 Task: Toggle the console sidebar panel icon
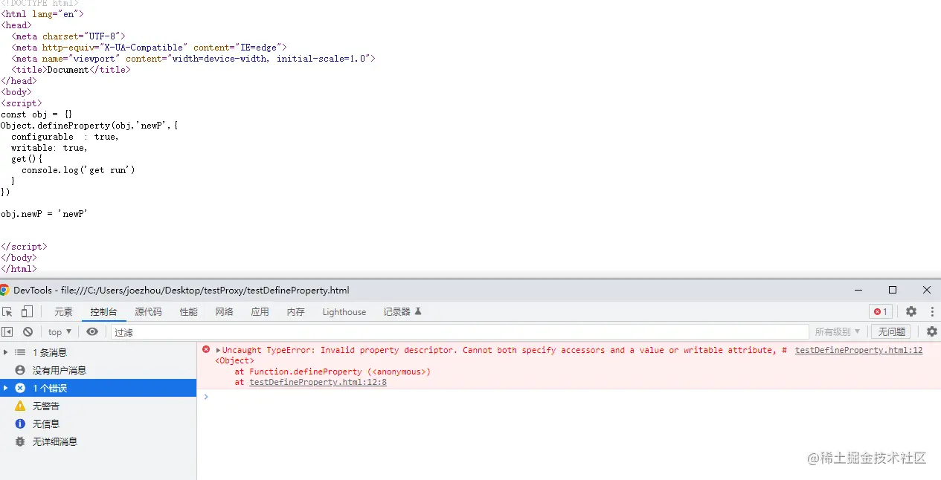[7, 331]
